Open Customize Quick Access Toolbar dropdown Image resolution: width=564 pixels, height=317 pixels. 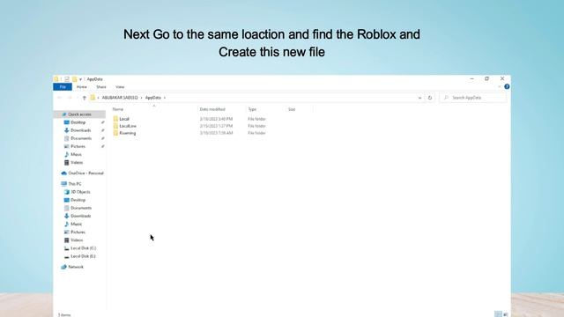pyautogui.click(x=80, y=79)
